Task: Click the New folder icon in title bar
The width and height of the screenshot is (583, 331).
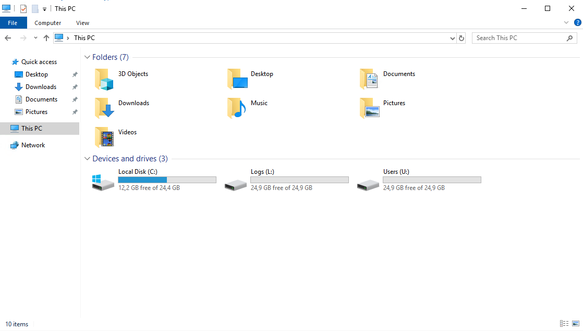Action: [35, 8]
